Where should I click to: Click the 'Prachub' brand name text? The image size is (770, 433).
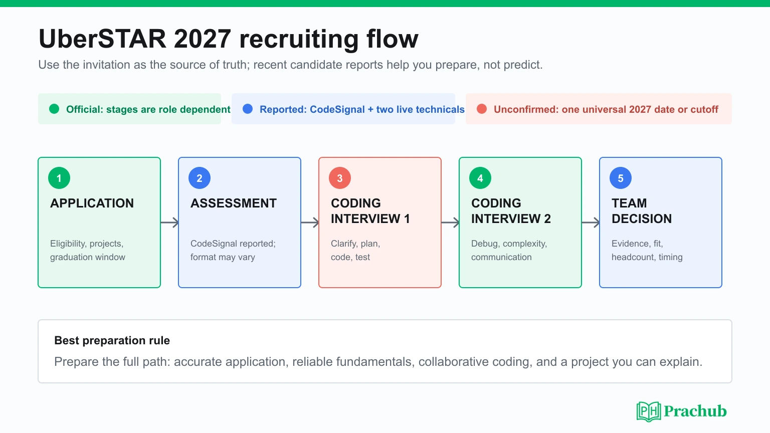695,411
